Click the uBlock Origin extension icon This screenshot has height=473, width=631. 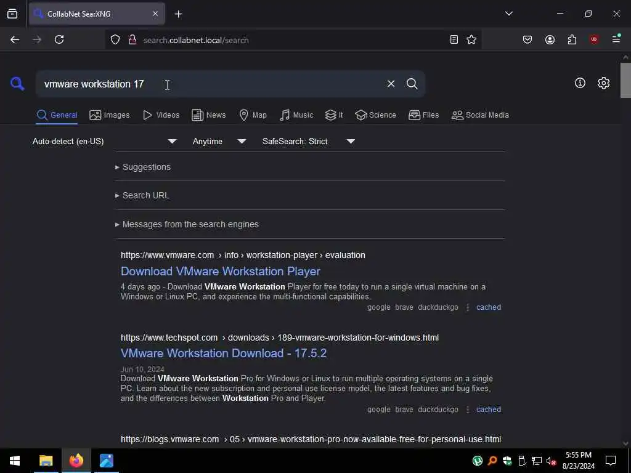point(594,39)
